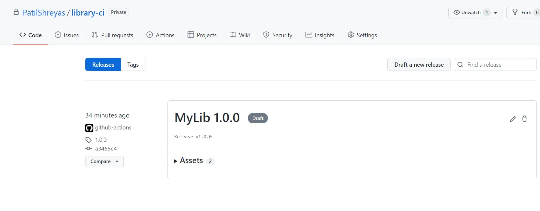Open the PatilShreyas profile link
The image size is (540, 211).
click(44, 13)
